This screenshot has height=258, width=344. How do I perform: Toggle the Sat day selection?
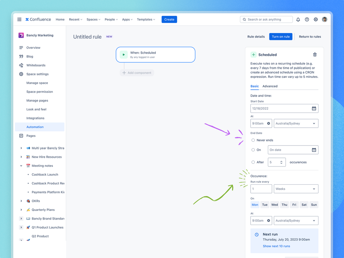(x=304, y=205)
